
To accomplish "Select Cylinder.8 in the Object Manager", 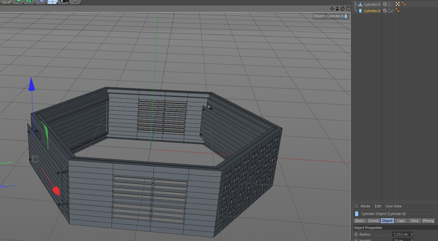I will pyautogui.click(x=372, y=11).
